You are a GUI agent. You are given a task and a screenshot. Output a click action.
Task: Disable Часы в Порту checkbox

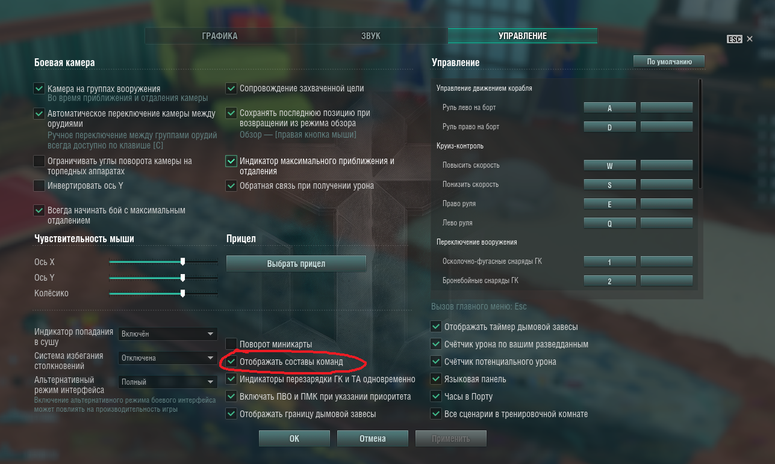point(436,397)
